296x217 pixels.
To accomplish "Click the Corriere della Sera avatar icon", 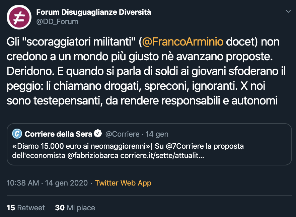I will pos(17,134).
